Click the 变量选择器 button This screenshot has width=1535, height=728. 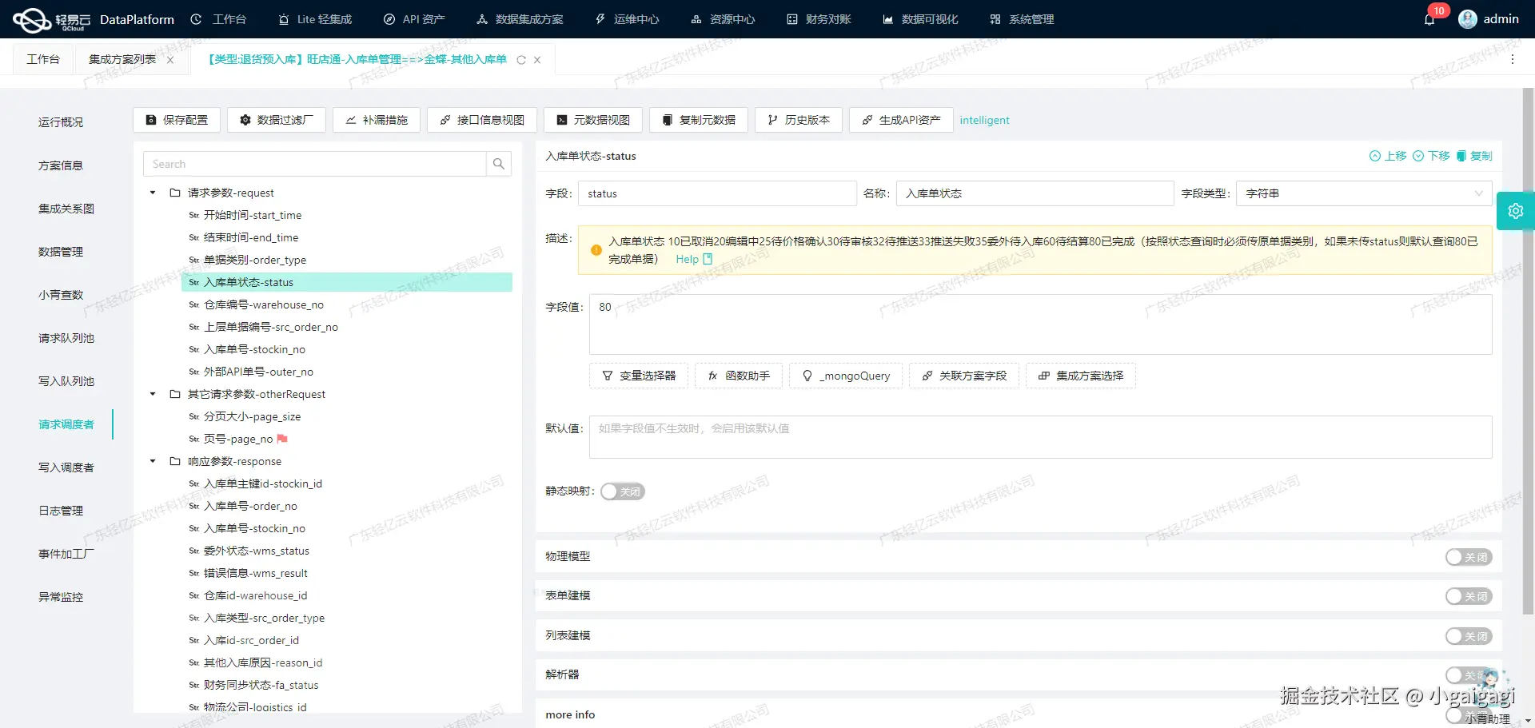coord(638,376)
